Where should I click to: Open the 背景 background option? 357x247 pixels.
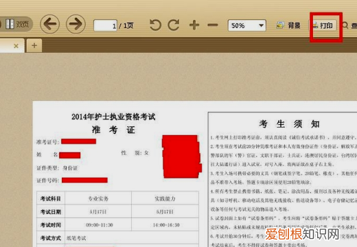click(288, 25)
